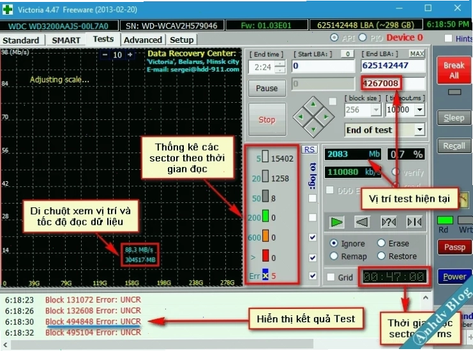Click the End time spinner arrows
Image resolution: width=473 pixels, height=351 pixels.
click(x=280, y=67)
